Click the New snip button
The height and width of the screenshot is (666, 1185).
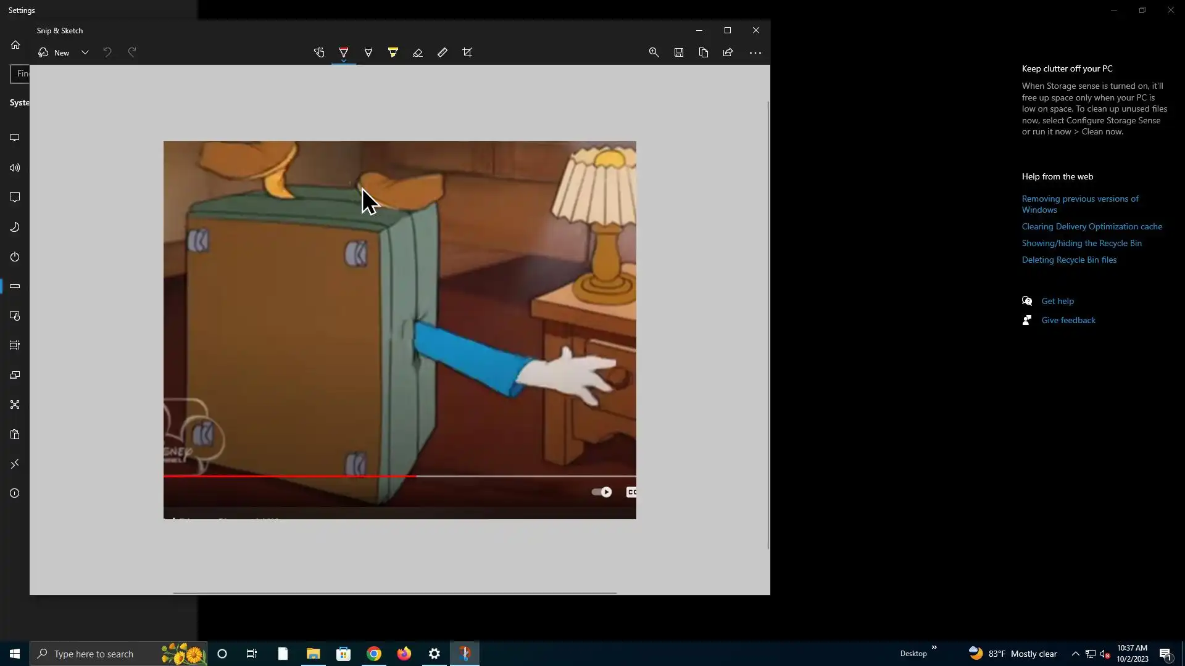(54, 52)
